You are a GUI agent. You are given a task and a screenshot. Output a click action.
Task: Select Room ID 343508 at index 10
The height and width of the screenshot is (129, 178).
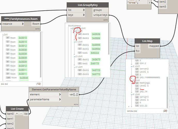pos(24,78)
